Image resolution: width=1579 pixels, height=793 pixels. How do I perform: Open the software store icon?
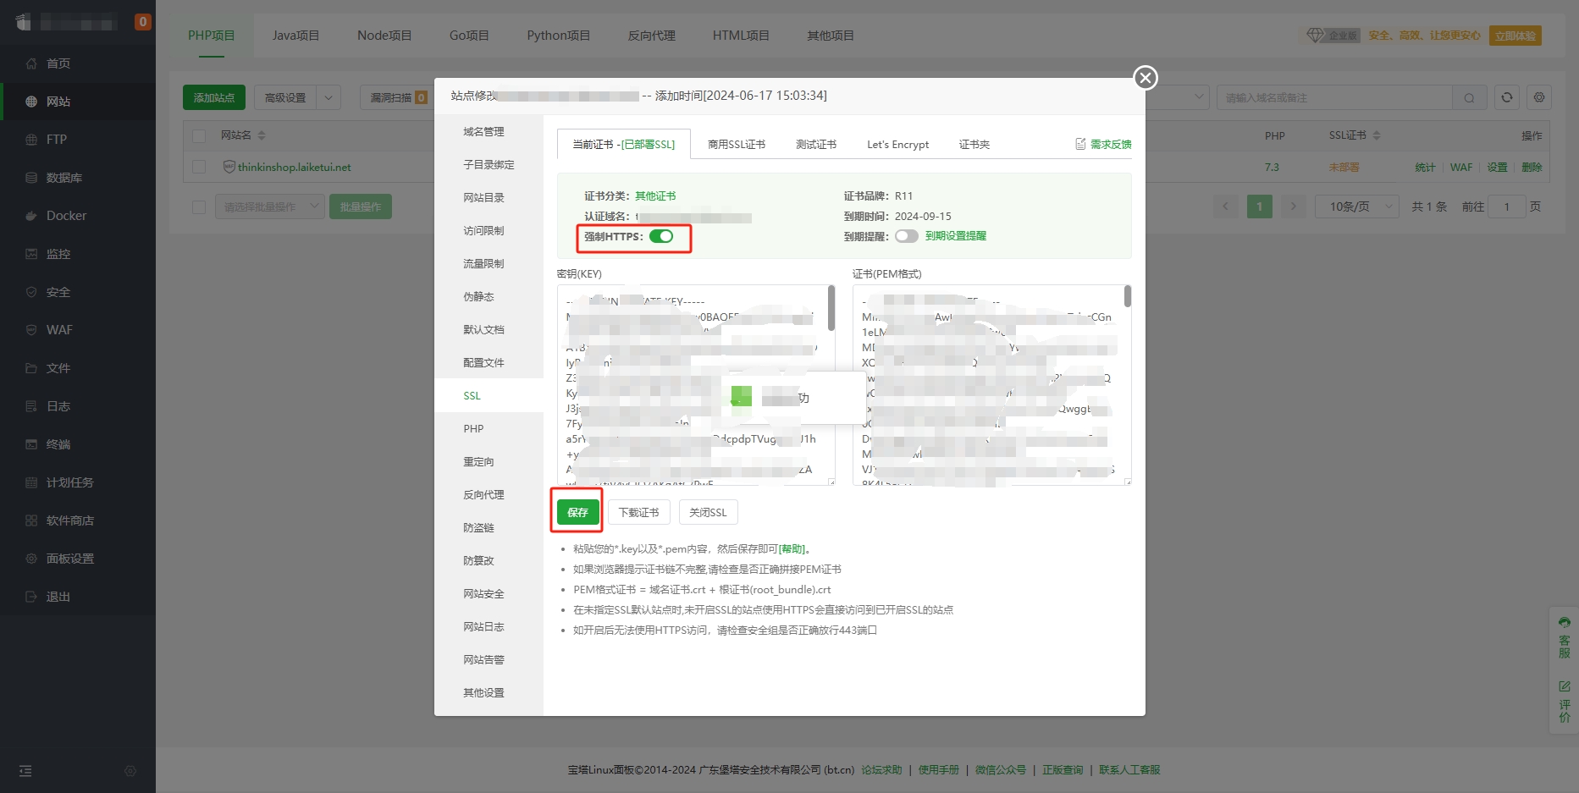point(31,520)
